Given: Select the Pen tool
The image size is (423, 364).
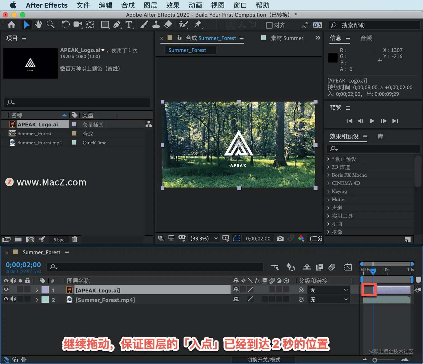Looking at the screenshot, I should click(117, 25).
